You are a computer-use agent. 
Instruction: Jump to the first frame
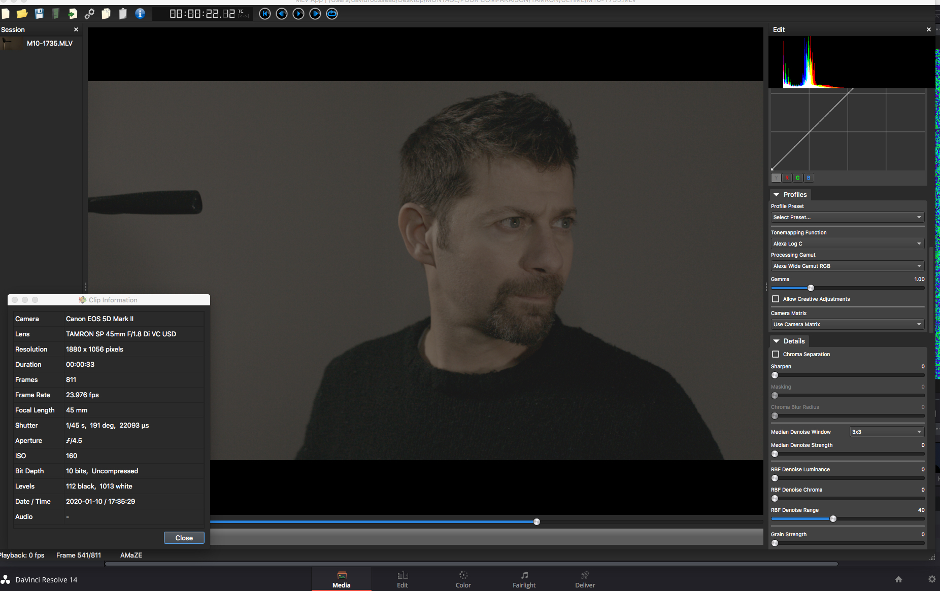click(265, 14)
